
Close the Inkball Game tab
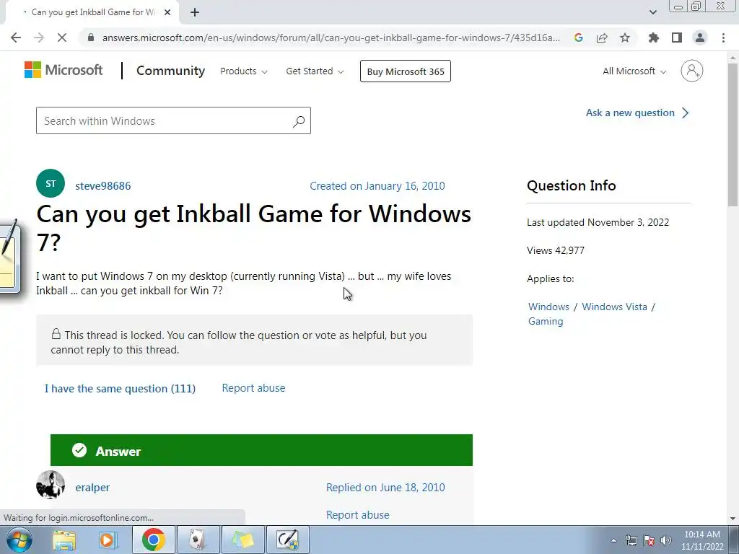pyautogui.click(x=167, y=12)
